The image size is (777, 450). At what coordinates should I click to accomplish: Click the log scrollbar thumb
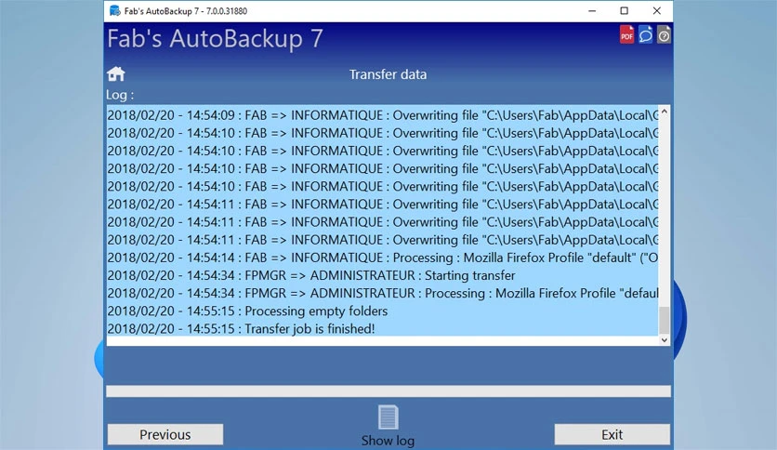click(665, 320)
